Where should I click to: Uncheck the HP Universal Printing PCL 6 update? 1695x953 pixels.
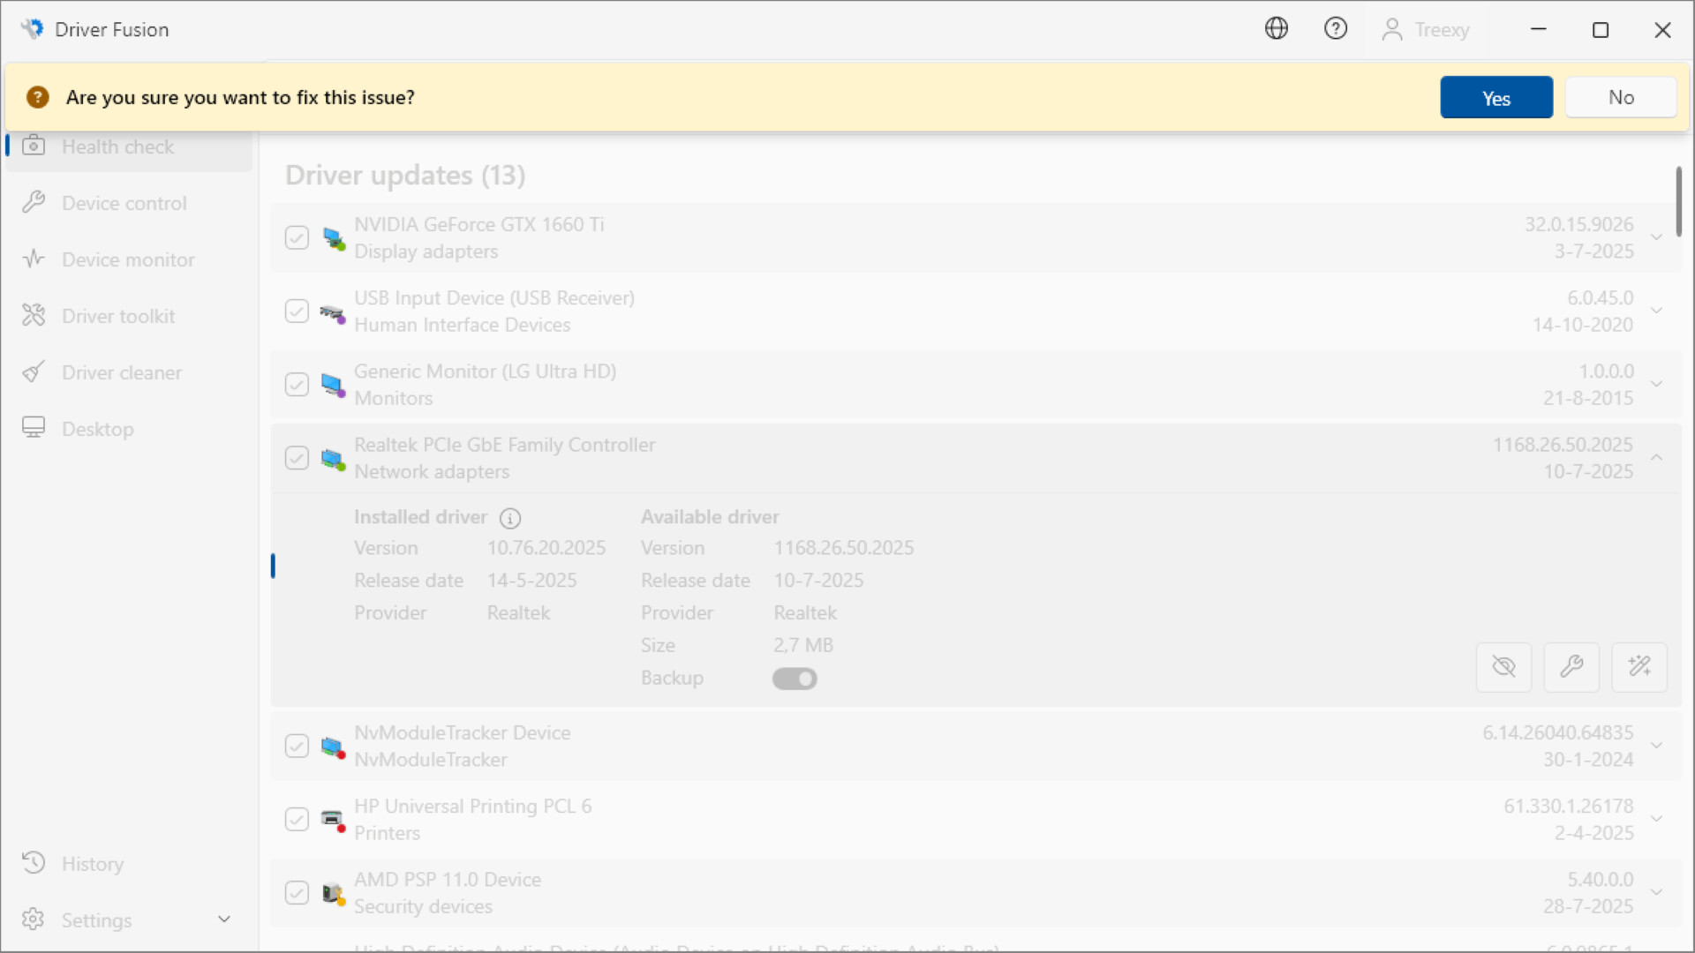296,819
